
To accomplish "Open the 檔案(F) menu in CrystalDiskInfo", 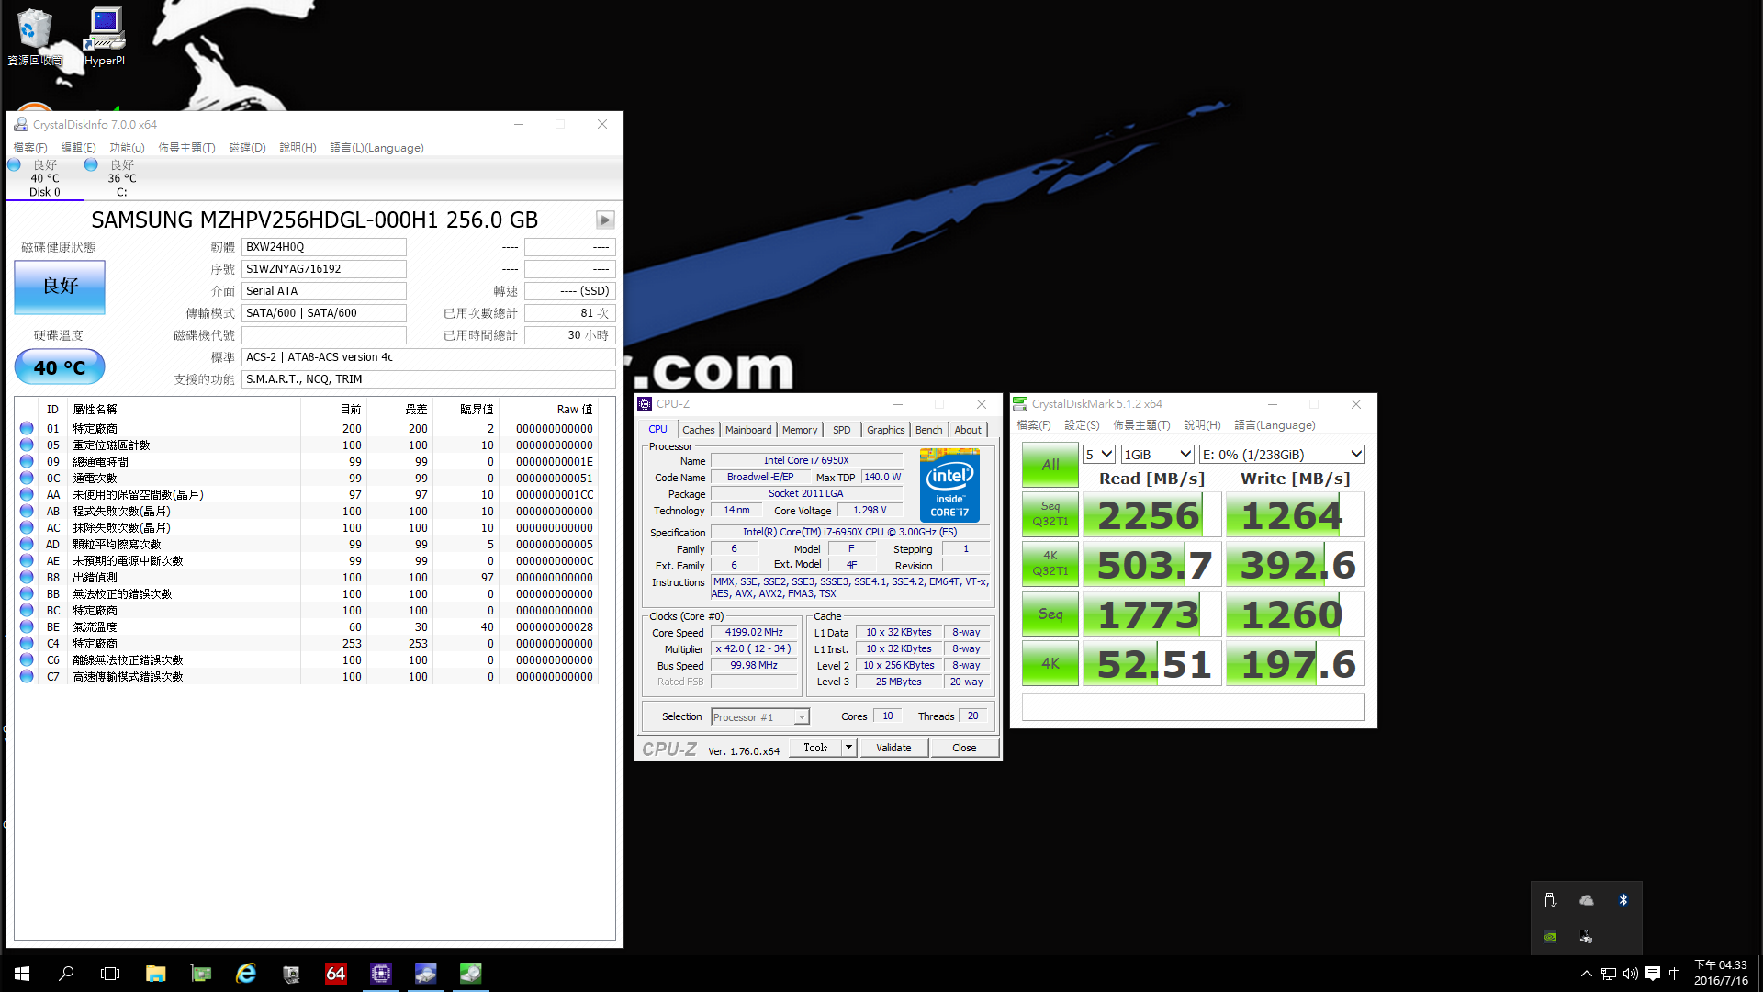I will [x=29, y=148].
